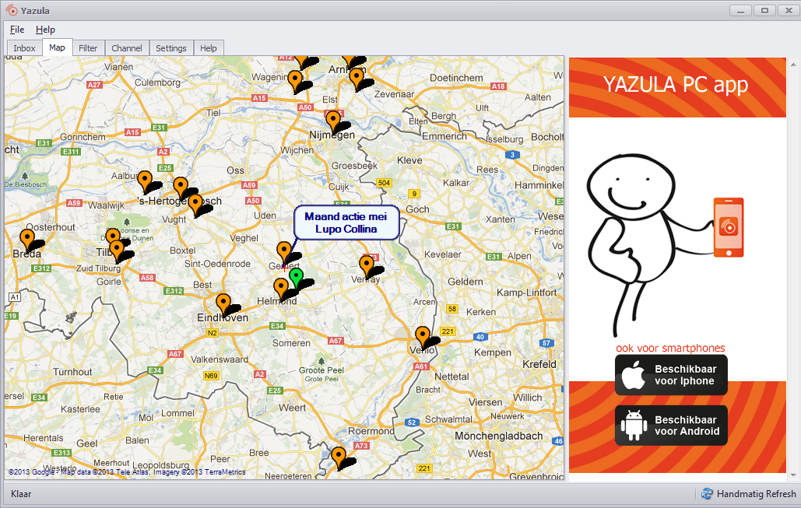Click the orange pin south of Roermond
Image resolution: width=801 pixels, height=508 pixels.
338,457
